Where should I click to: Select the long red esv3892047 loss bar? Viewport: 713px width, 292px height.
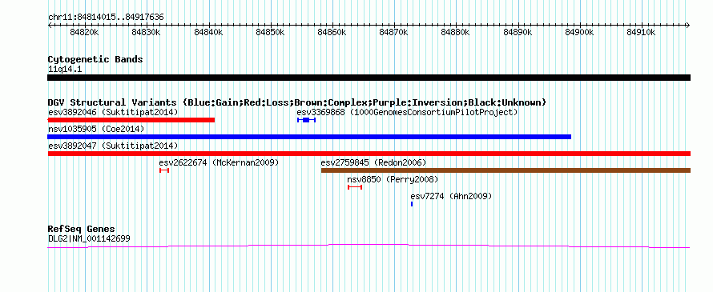click(369, 154)
